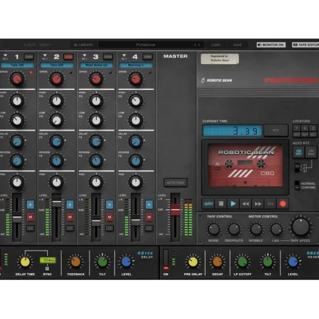Start playback with the Play button
The height and width of the screenshot is (319, 319).
coord(233,203)
